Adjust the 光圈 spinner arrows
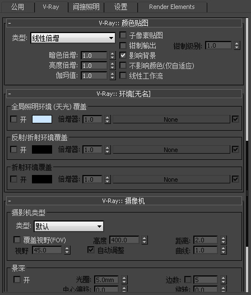251x295 pixels. pos(124,280)
